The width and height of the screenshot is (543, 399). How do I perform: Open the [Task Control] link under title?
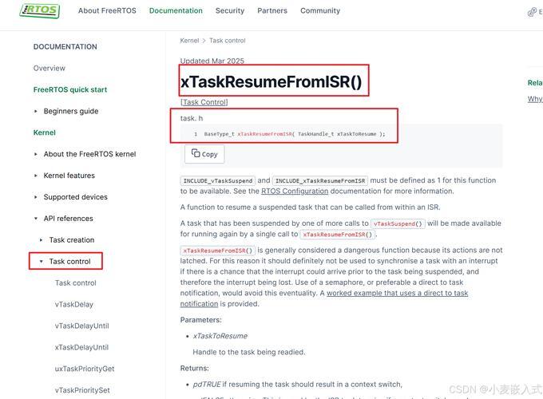click(204, 102)
